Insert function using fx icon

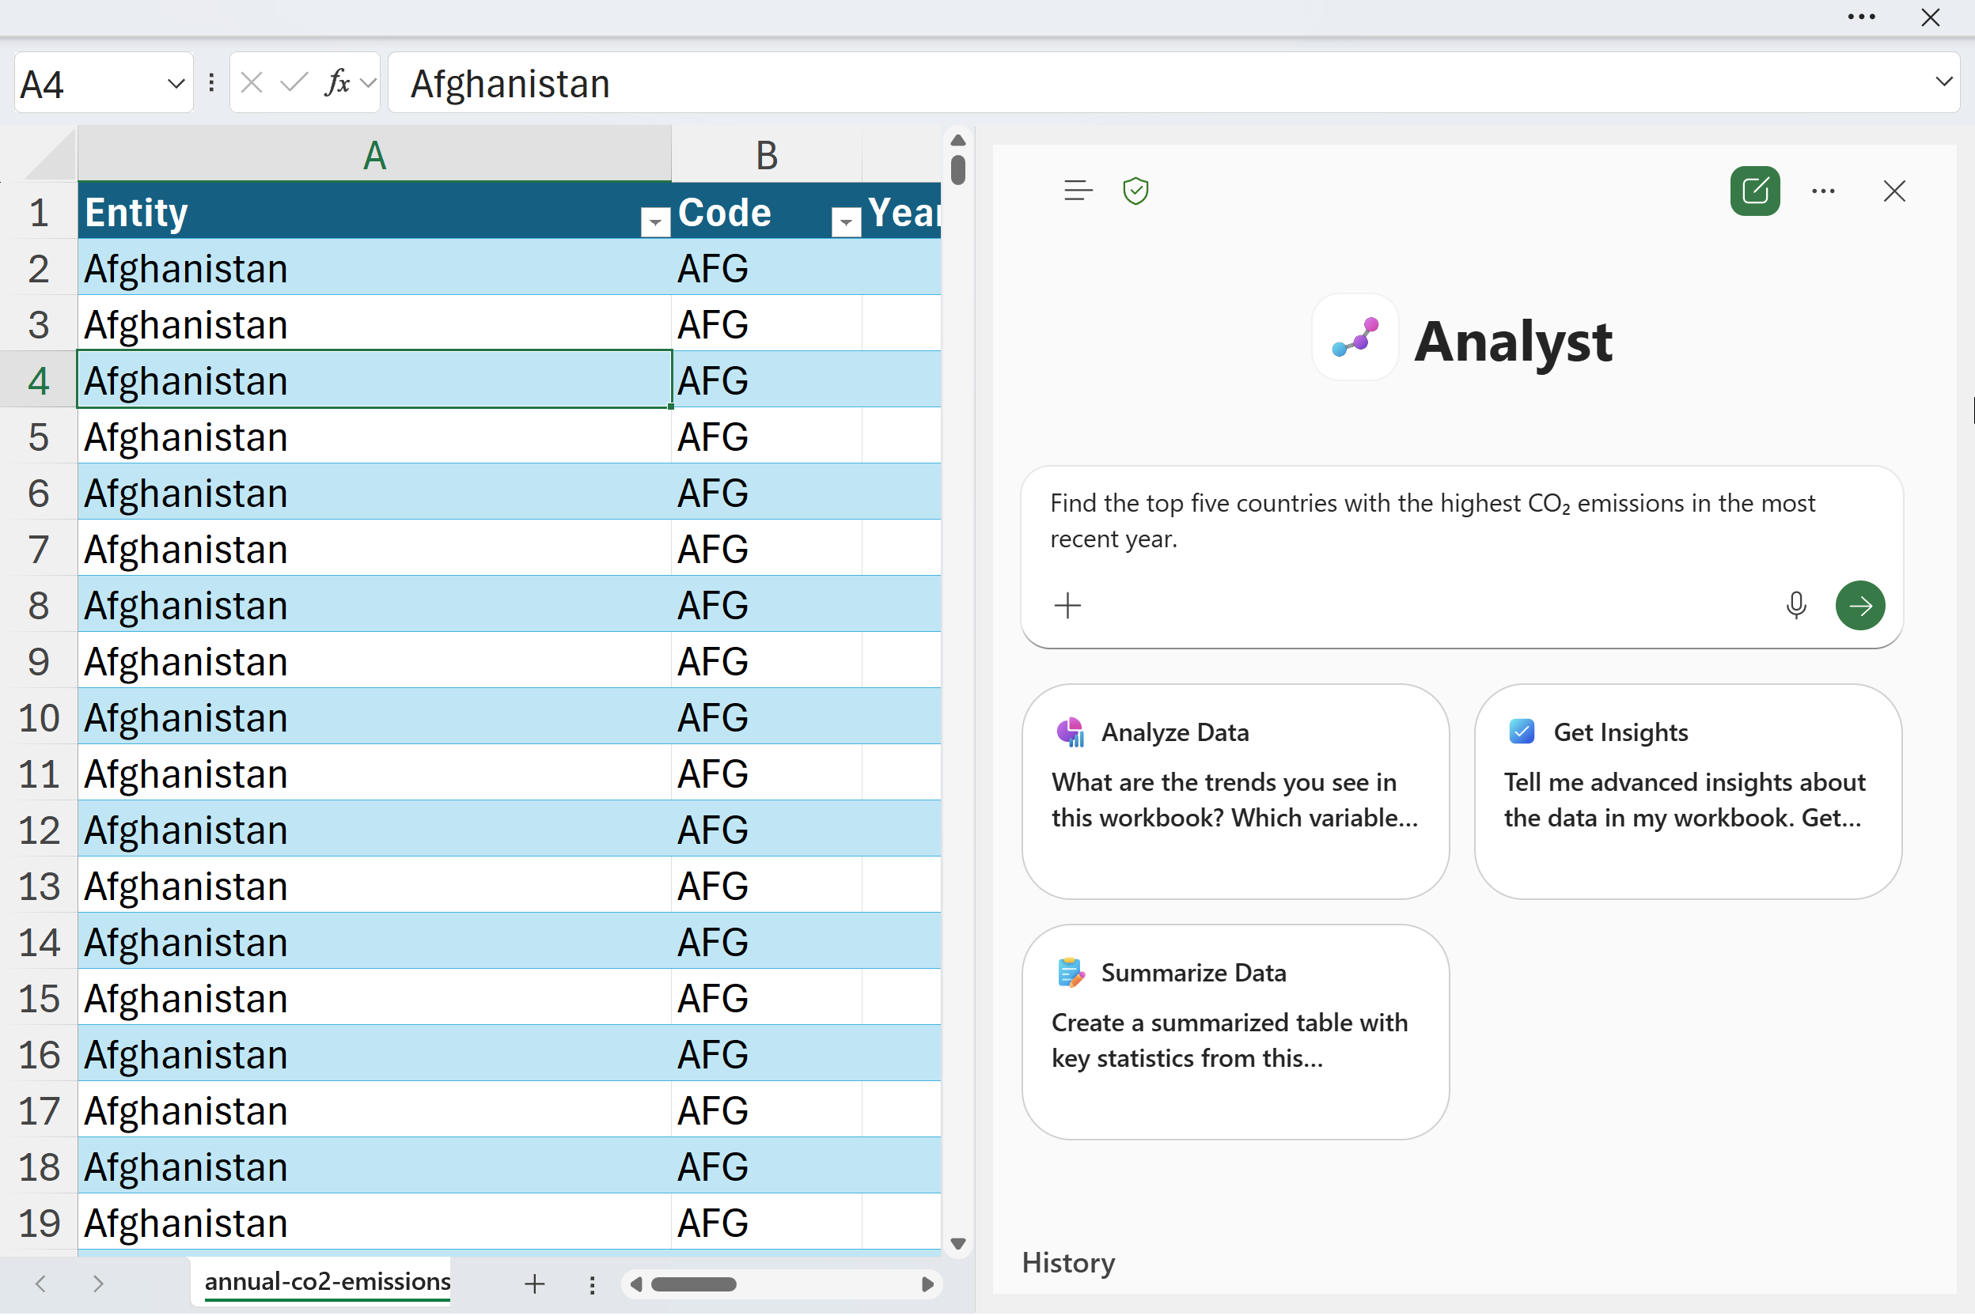pyautogui.click(x=337, y=83)
